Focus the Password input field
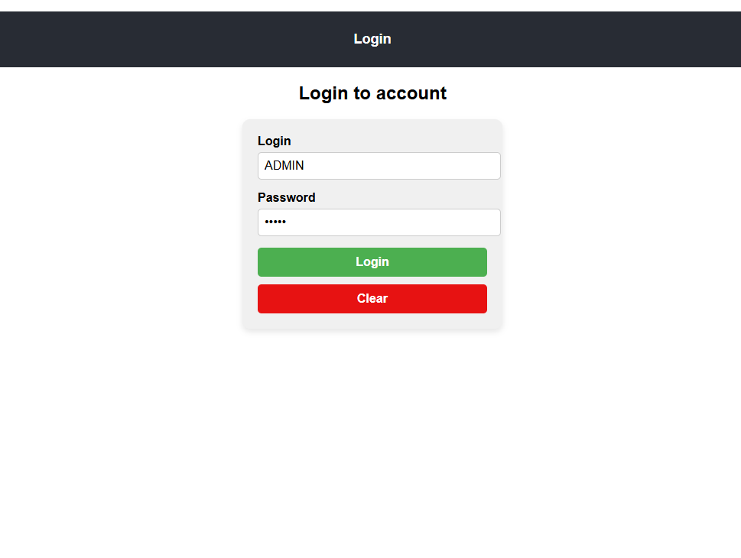The width and height of the screenshot is (741, 558). click(x=379, y=222)
